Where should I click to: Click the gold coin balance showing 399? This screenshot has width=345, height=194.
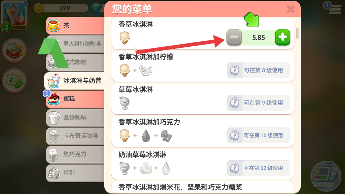61,8
